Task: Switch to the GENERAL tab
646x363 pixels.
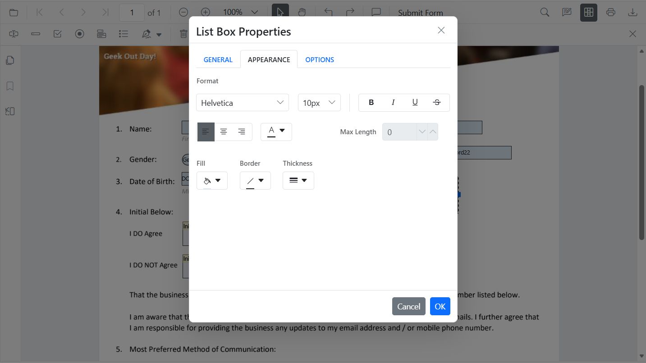Action: pos(218,59)
